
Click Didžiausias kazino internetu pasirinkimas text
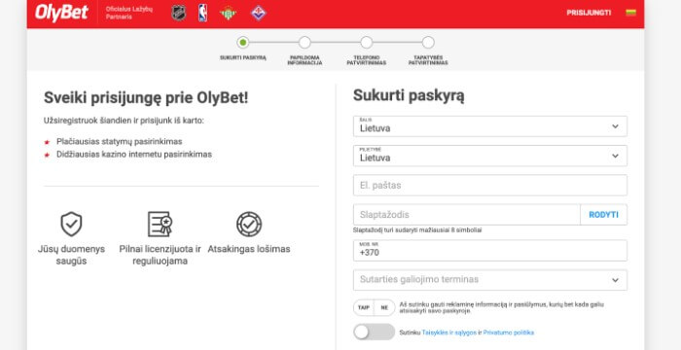pos(134,155)
